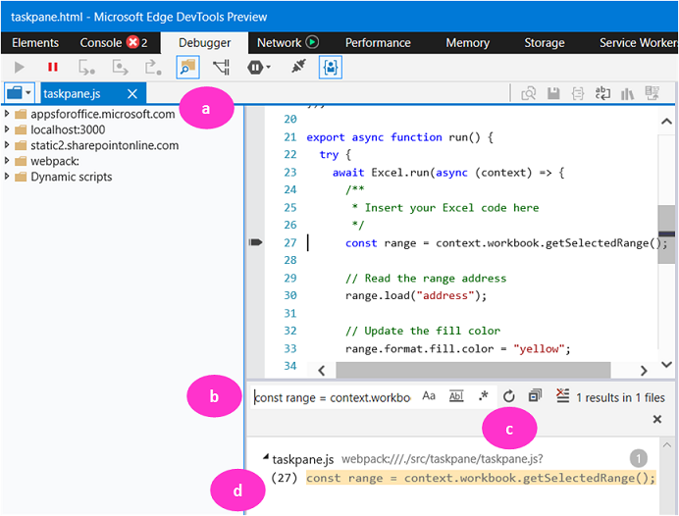Click the "yellow" string on line 33
Image resolution: width=679 pixels, height=516 pixels.
pyautogui.click(x=539, y=348)
